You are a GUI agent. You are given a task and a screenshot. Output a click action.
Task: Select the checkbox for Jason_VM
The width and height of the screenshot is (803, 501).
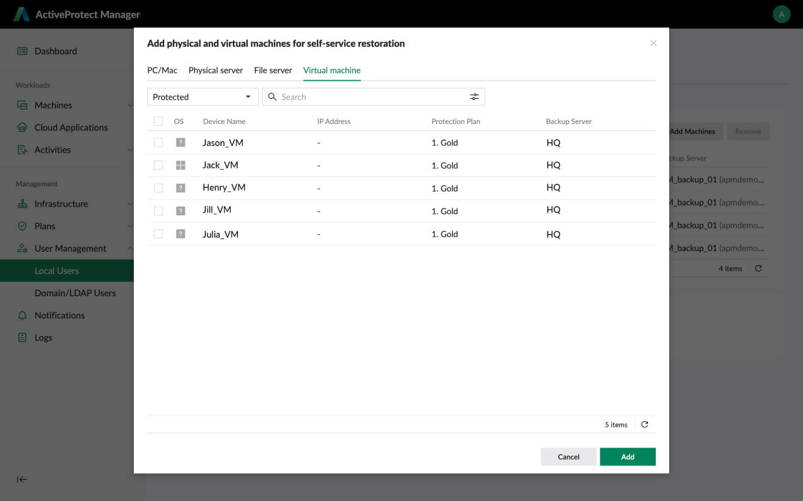point(158,142)
